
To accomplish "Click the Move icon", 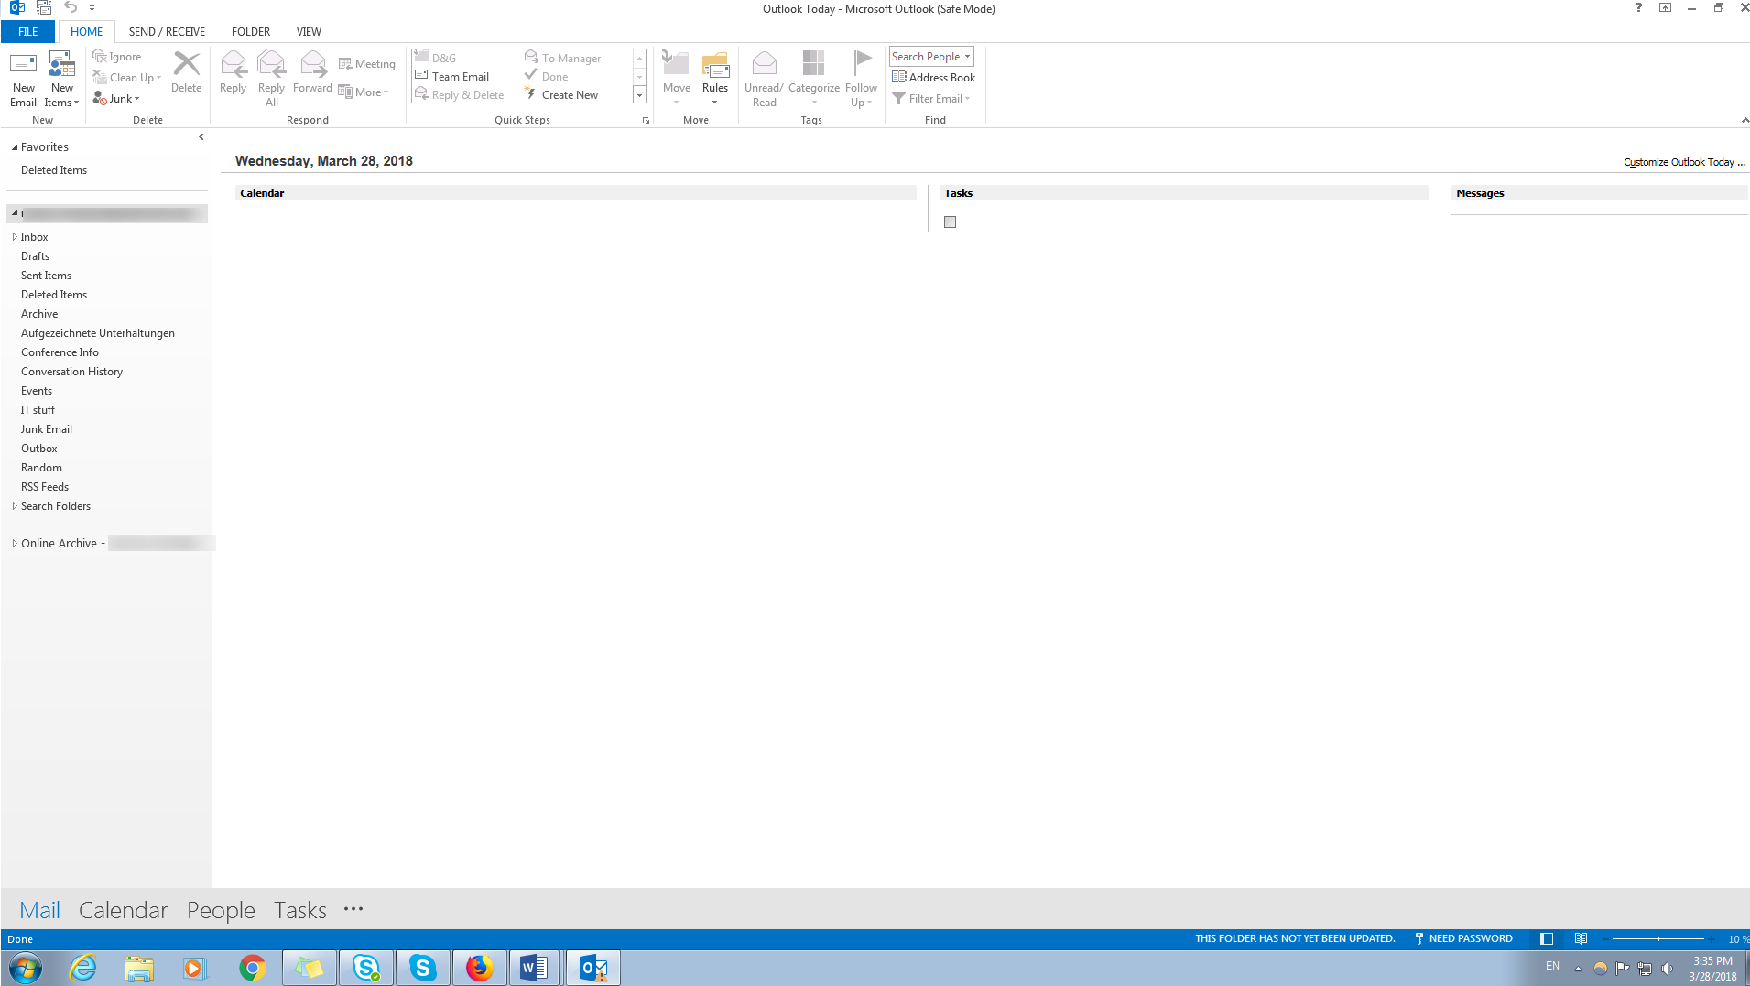I will [676, 79].
